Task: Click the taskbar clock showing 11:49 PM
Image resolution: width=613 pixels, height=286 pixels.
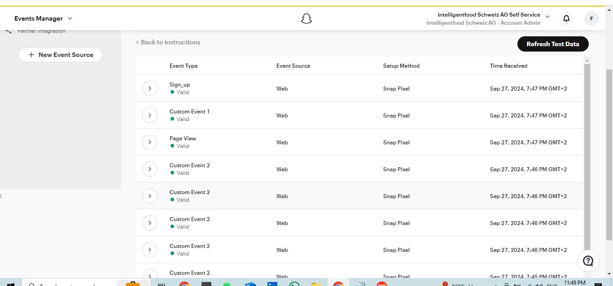Action: 575,282
